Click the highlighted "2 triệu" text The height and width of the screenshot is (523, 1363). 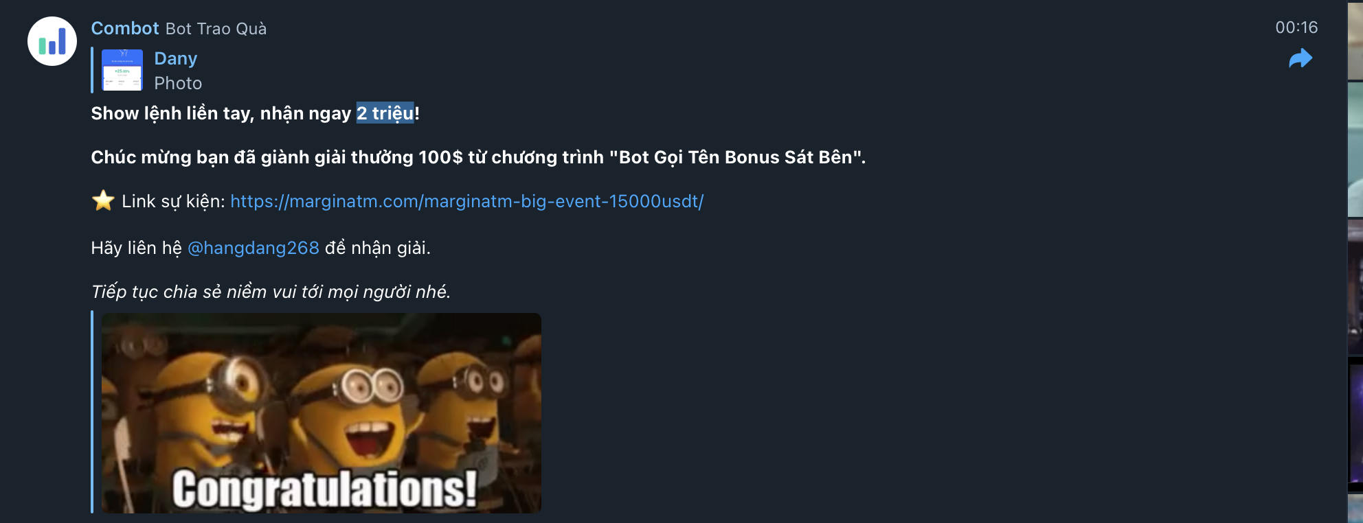[385, 113]
